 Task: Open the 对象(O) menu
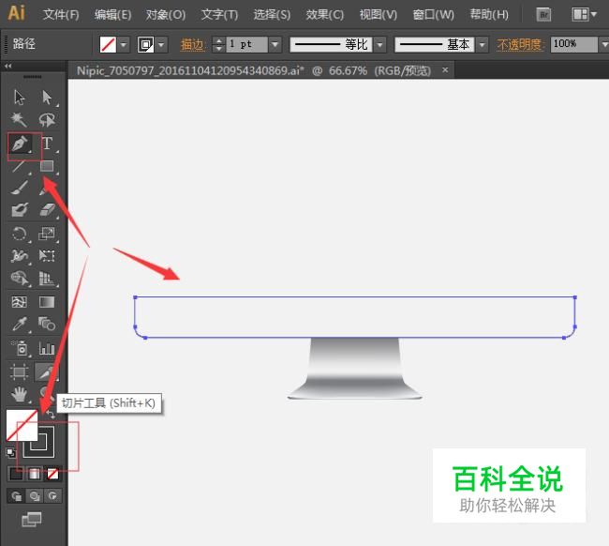(x=166, y=15)
